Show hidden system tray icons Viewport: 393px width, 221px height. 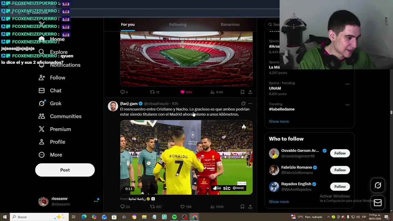click(329, 217)
